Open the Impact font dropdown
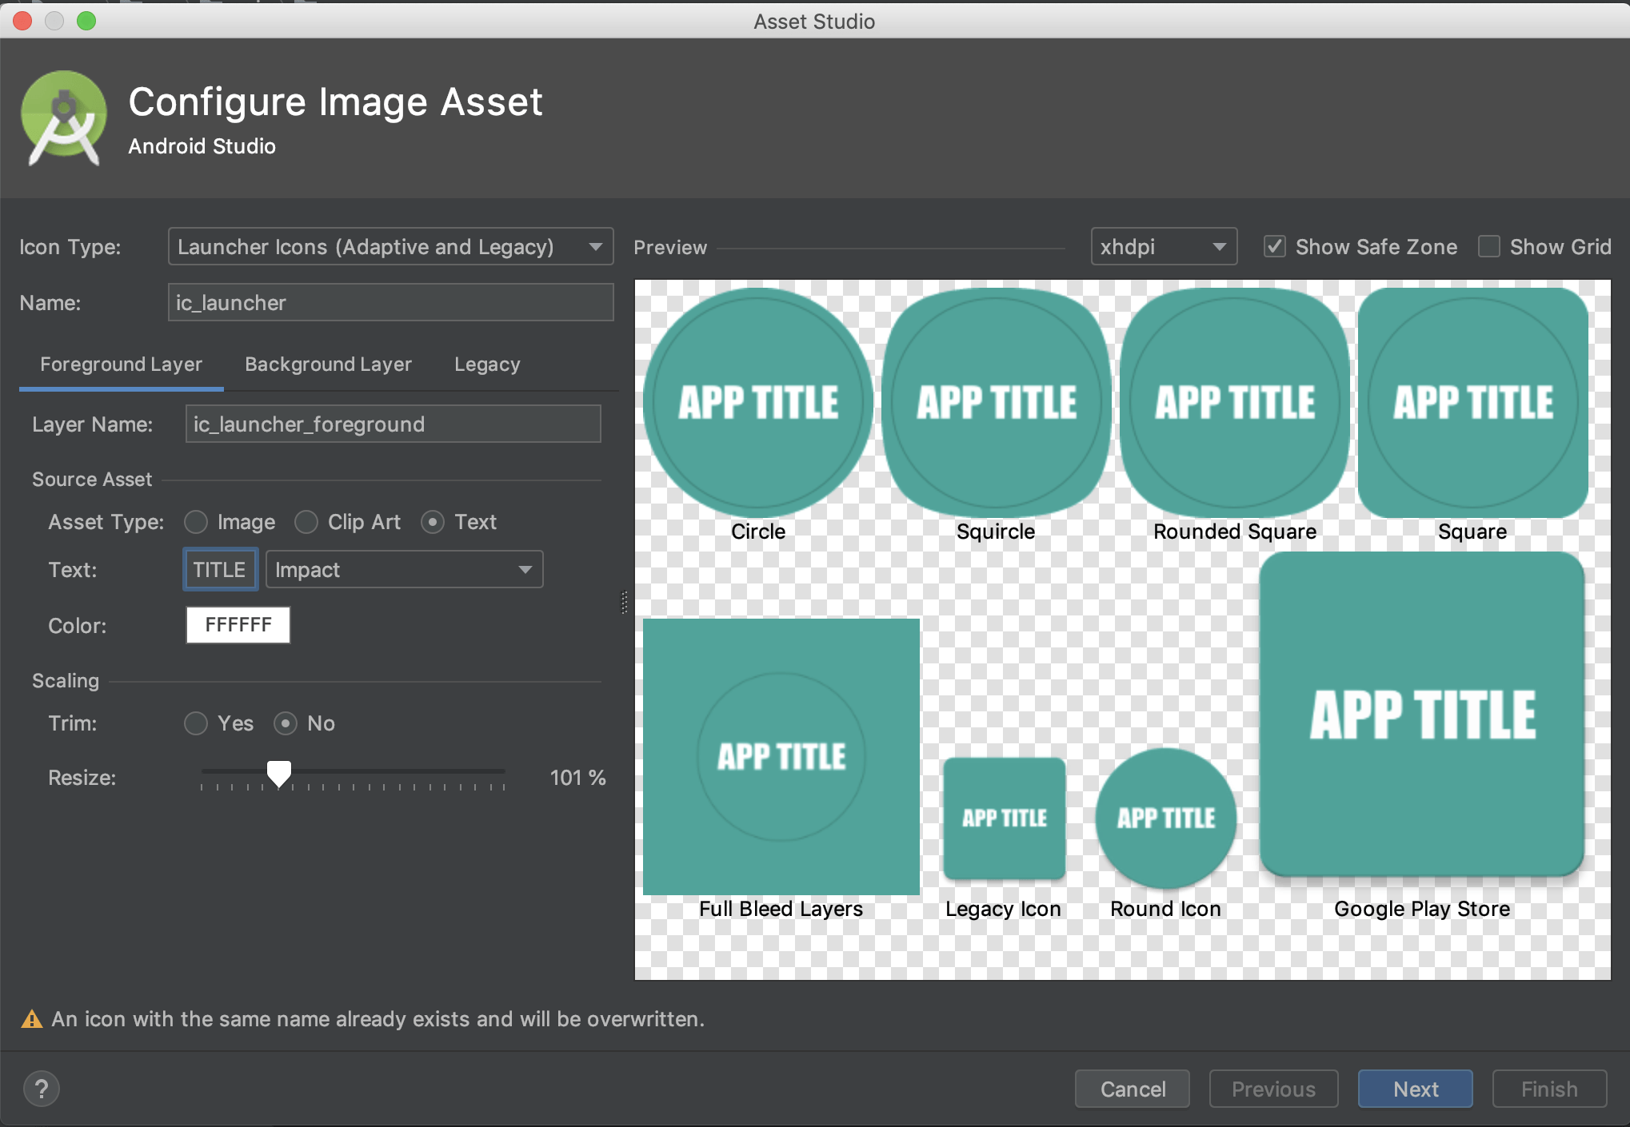This screenshot has width=1630, height=1127. coord(405,569)
